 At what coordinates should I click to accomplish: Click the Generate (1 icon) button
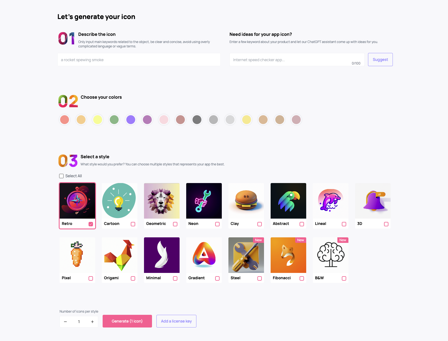click(x=127, y=321)
